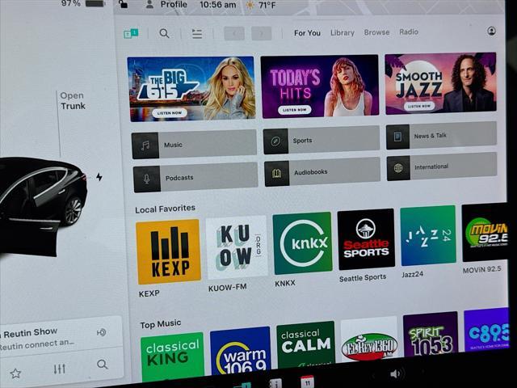
Task: Favorite station with the star icon
Action: (15, 373)
